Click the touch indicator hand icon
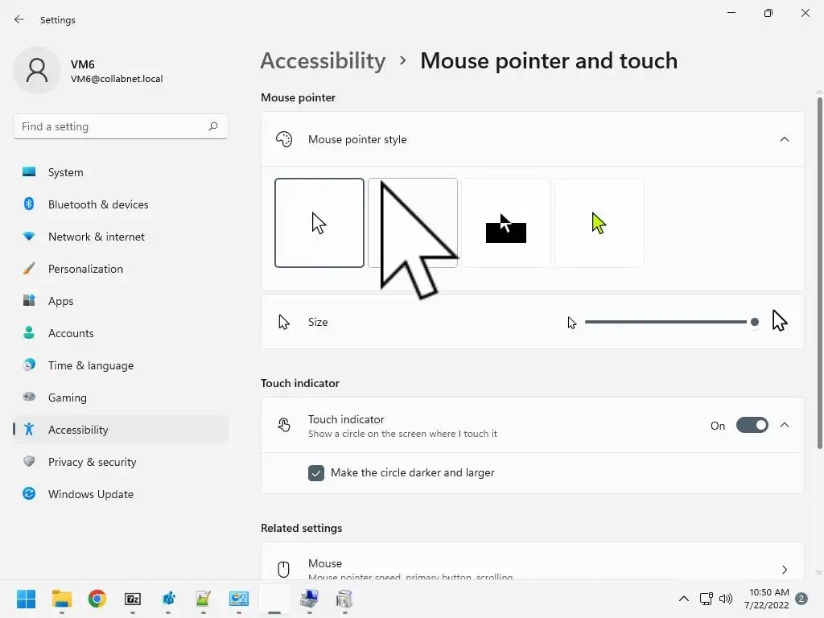This screenshot has width=824, height=618. click(284, 425)
